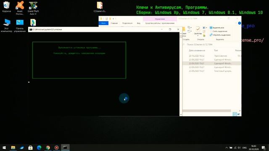Open the cmd.exe title bar system icon
Viewport: 269px width, 151px height.
point(31,29)
